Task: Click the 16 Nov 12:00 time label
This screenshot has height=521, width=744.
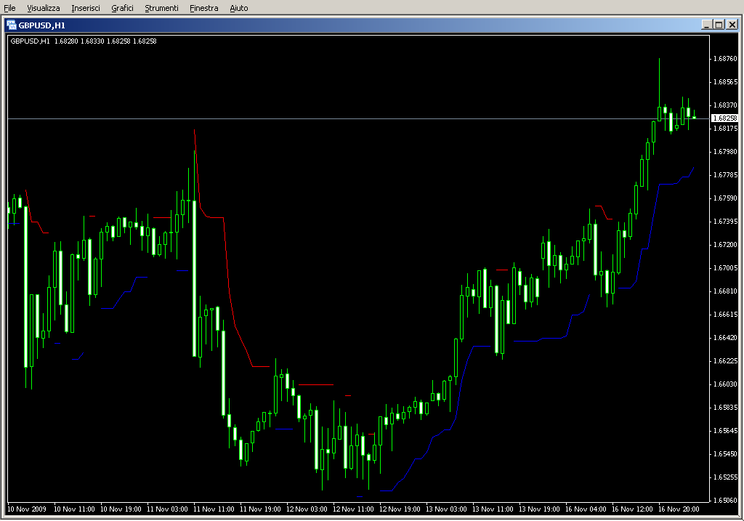Action: [x=632, y=509]
